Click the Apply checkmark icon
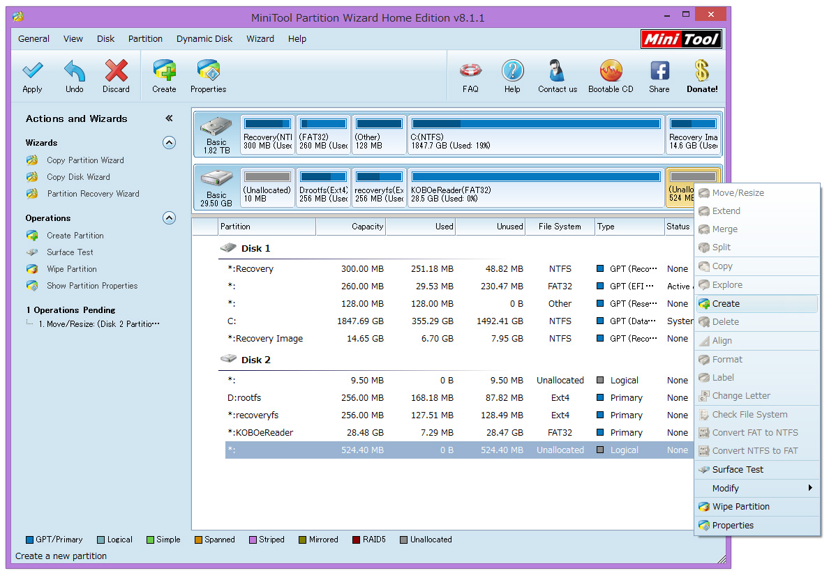 tap(32, 70)
